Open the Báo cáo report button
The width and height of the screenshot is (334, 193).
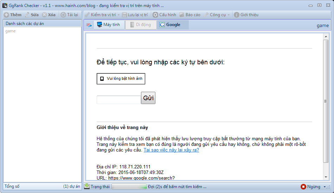(x=190, y=15)
